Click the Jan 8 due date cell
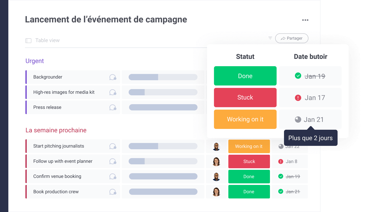Image resolution: width=368 pixels, height=212 pixels. (290, 161)
